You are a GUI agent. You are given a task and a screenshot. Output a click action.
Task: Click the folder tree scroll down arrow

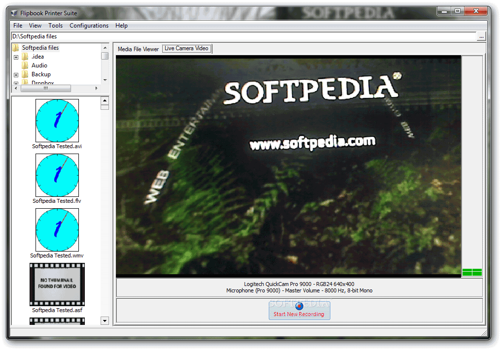click(105, 80)
